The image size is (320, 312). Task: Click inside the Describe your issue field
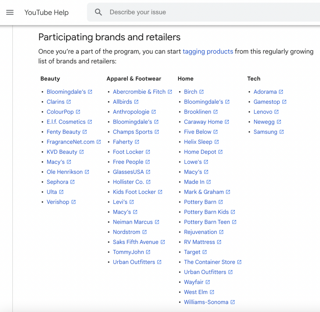(x=156, y=12)
